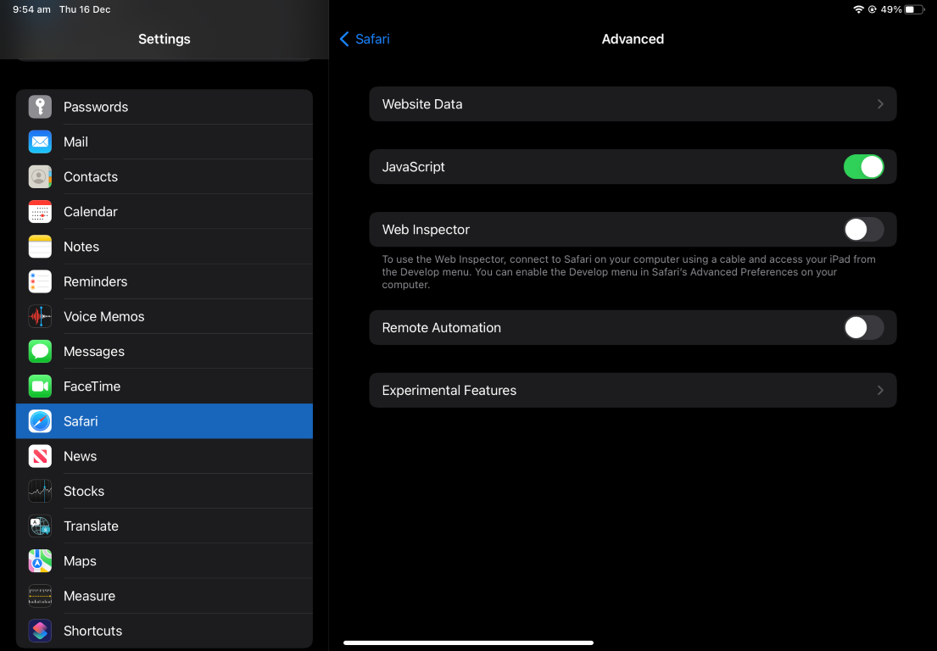
Task: Tap the Advanced page title
Action: coord(633,39)
